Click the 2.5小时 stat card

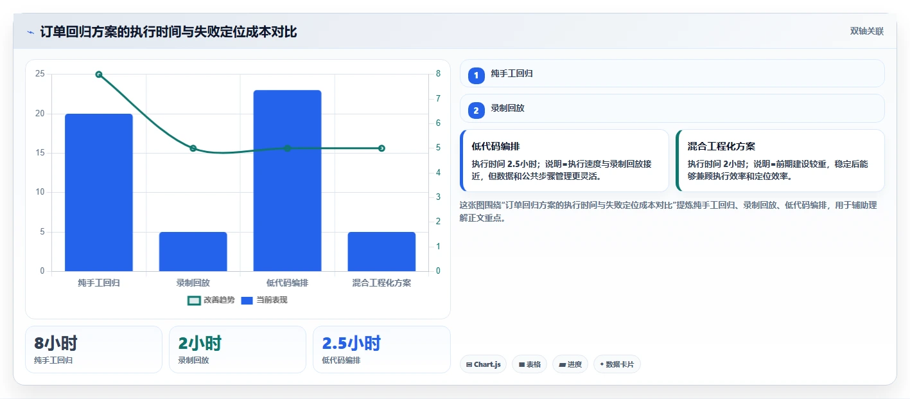[381, 350]
